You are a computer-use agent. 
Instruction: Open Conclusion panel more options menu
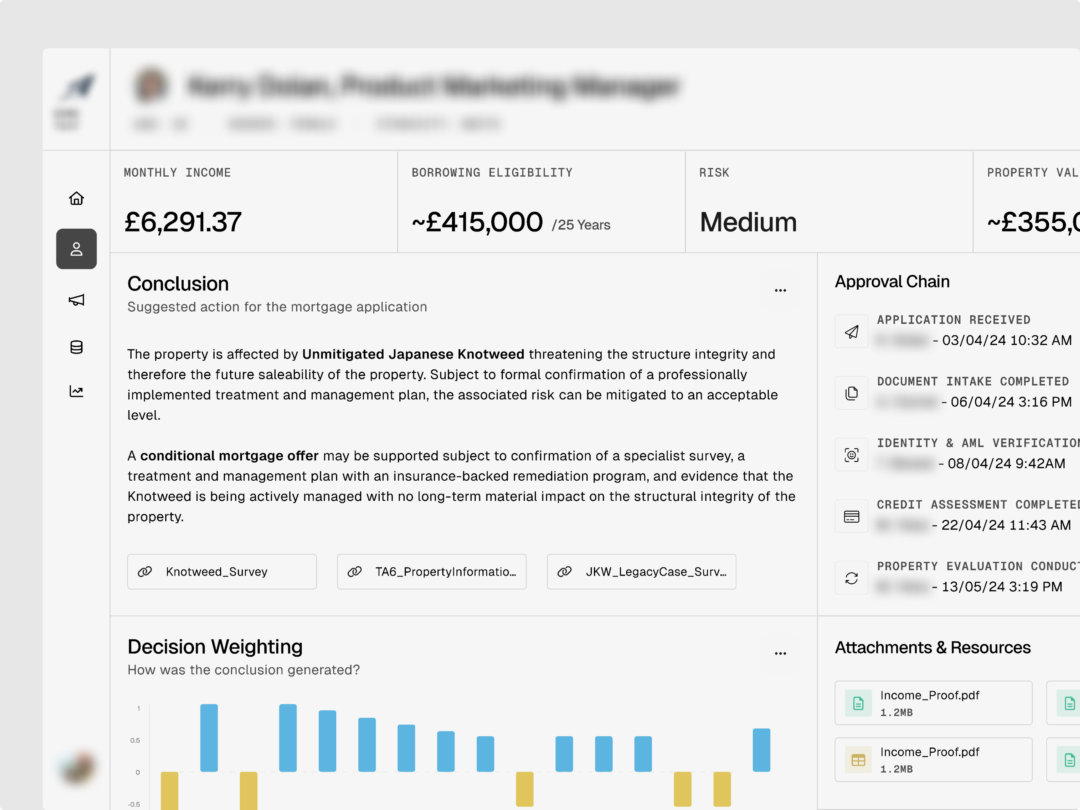tap(780, 291)
